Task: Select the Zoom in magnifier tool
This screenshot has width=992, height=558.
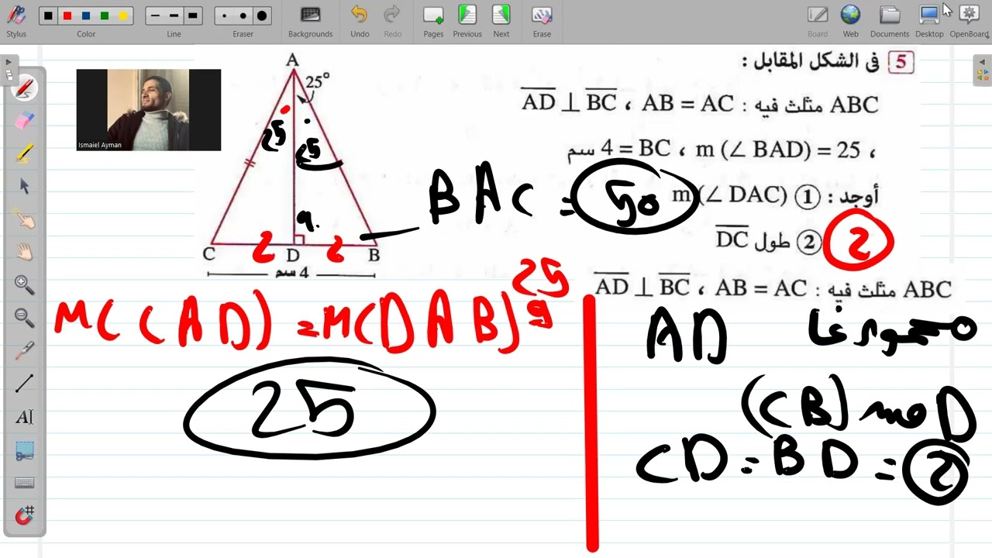Action: click(25, 284)
